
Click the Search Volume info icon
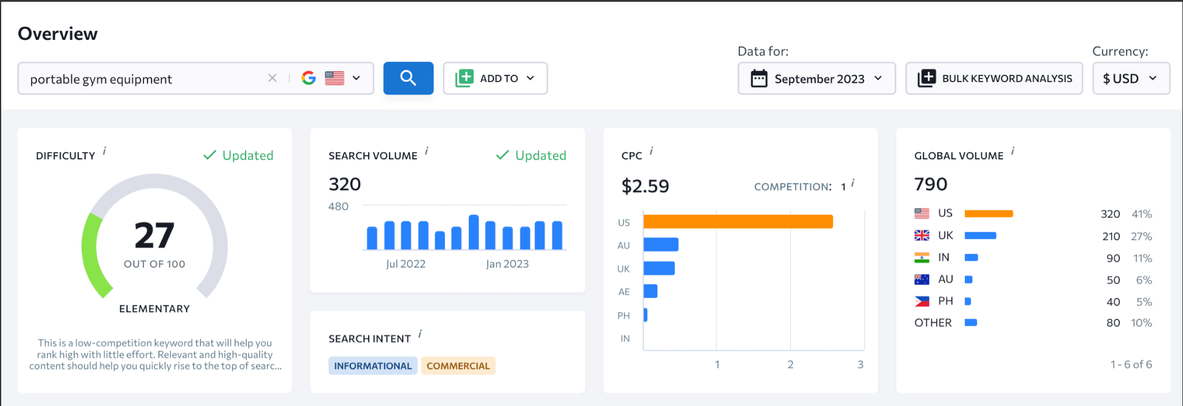[x=426, y=151]
